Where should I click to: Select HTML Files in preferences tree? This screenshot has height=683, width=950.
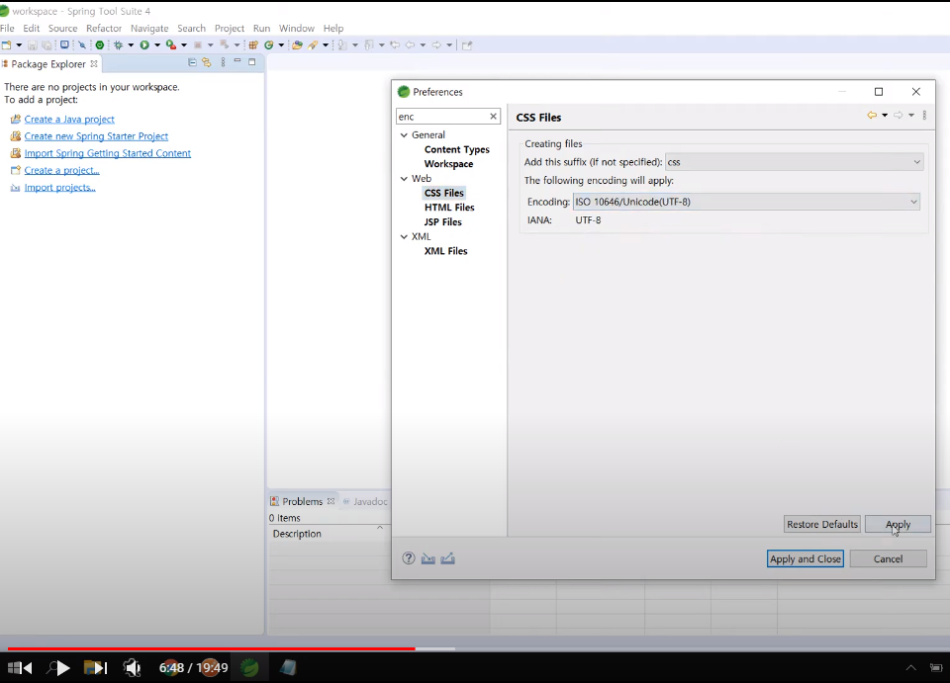[449, 208]
